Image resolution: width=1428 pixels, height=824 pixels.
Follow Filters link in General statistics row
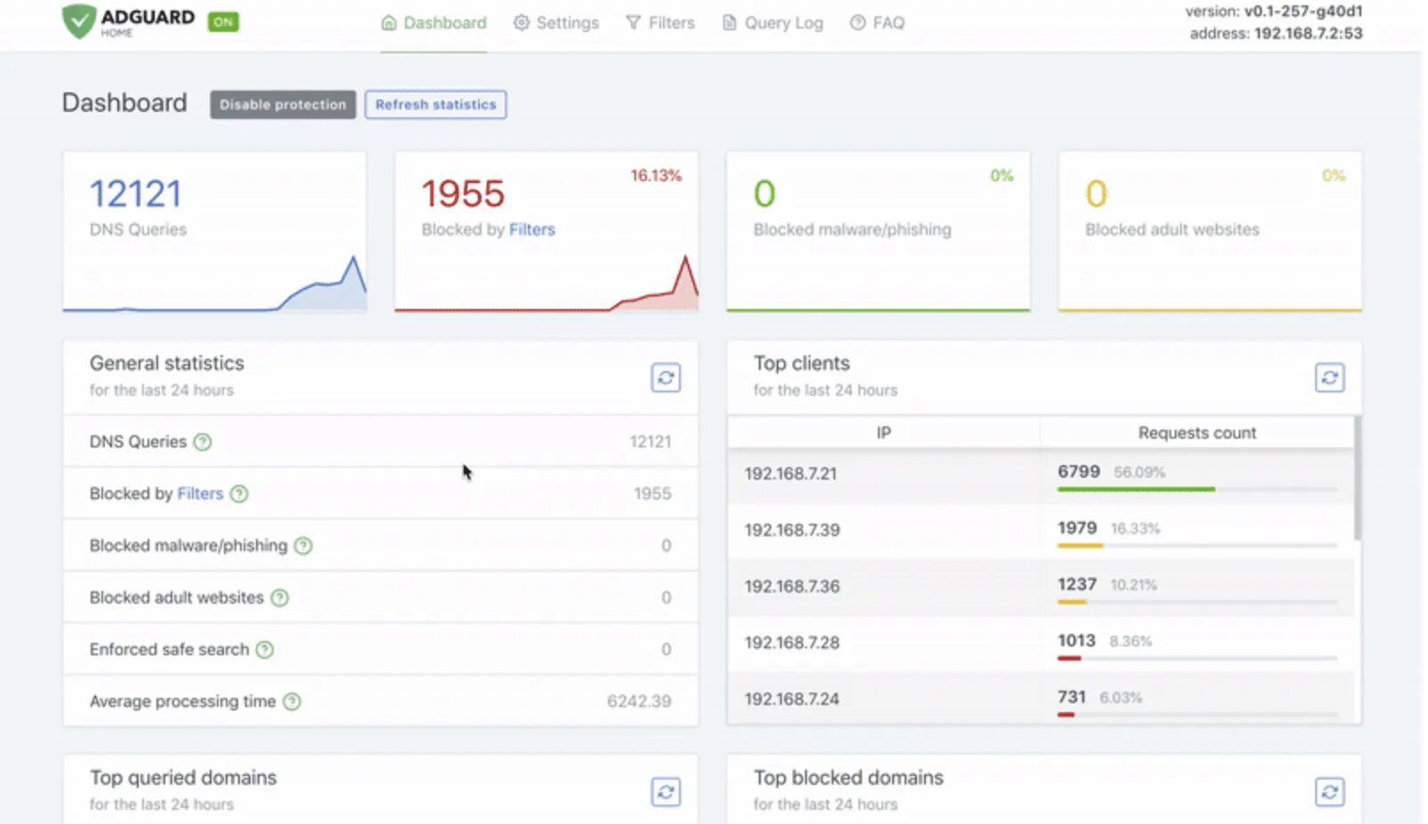click(x=200, y=494)
